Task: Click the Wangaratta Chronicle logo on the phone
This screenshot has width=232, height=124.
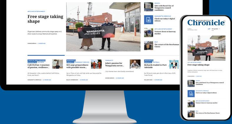Action: click(206, 23)
